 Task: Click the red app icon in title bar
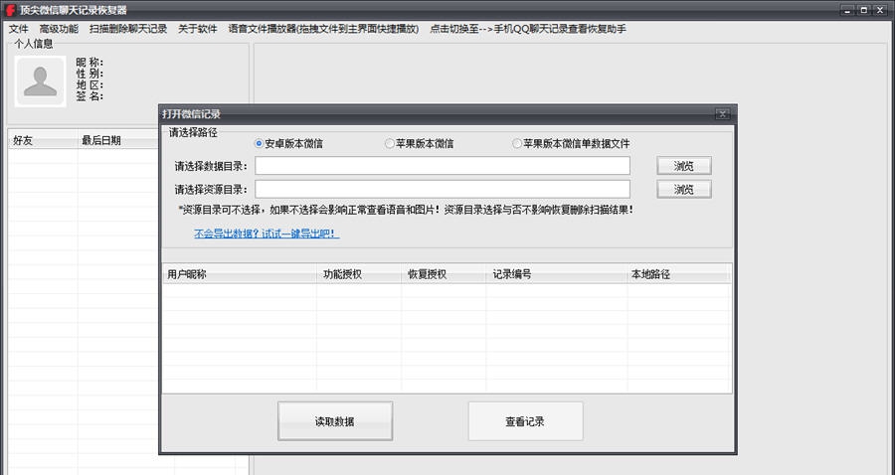coord(10,10)
